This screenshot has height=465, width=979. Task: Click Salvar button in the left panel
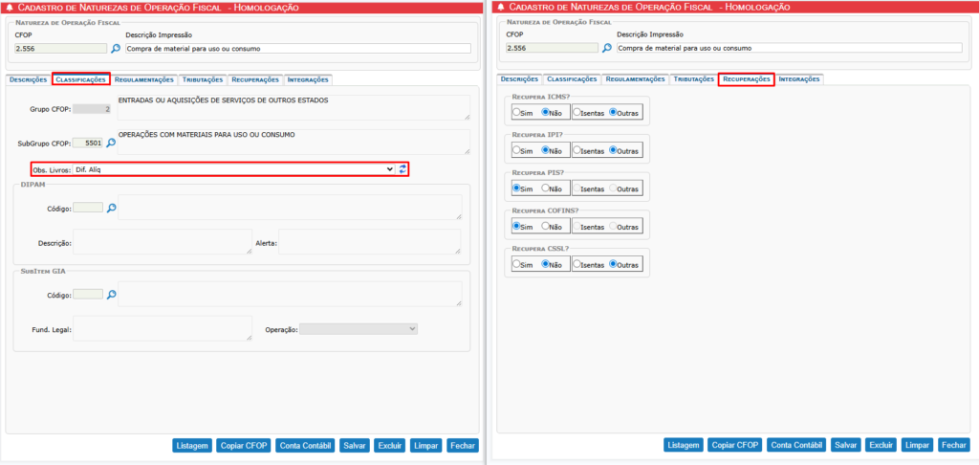(x=355, y=445)
